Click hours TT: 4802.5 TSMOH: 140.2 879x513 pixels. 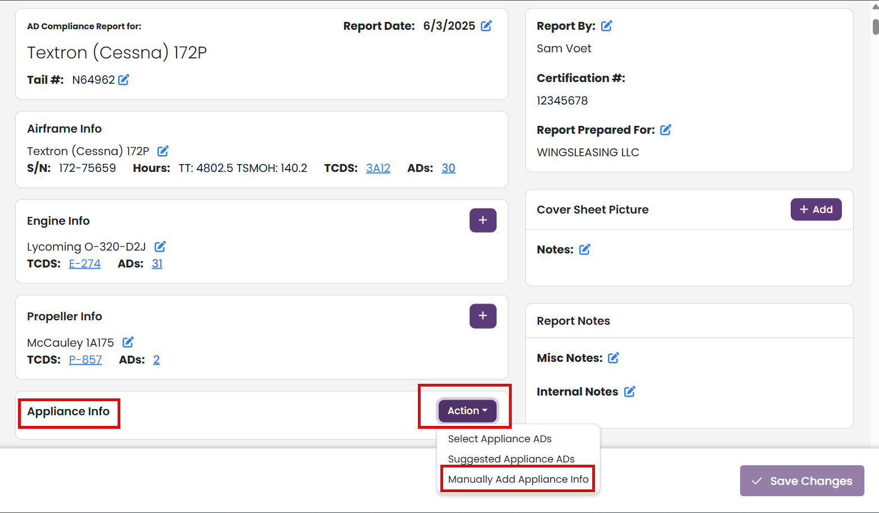click(x=243, y=168)
